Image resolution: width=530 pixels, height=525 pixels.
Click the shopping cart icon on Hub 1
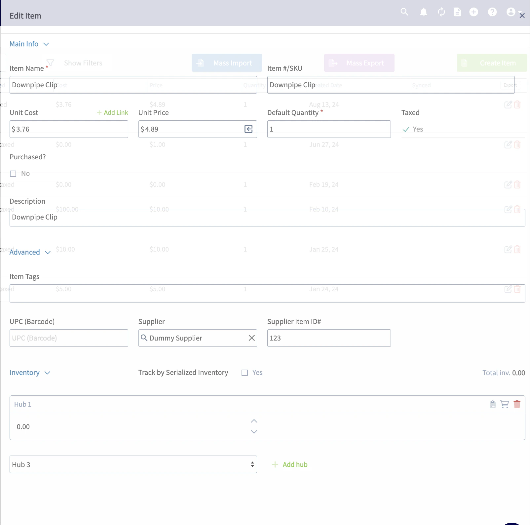pyautogui.click(x=505, y=404)
